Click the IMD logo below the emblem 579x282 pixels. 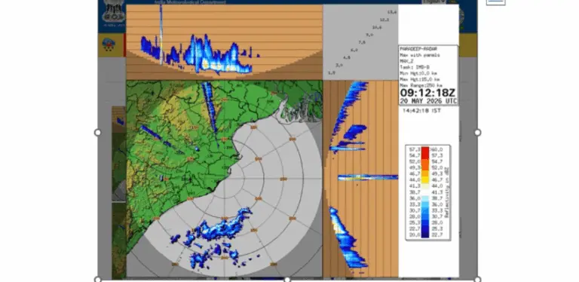pyautogui.click(x=109, y=44)
